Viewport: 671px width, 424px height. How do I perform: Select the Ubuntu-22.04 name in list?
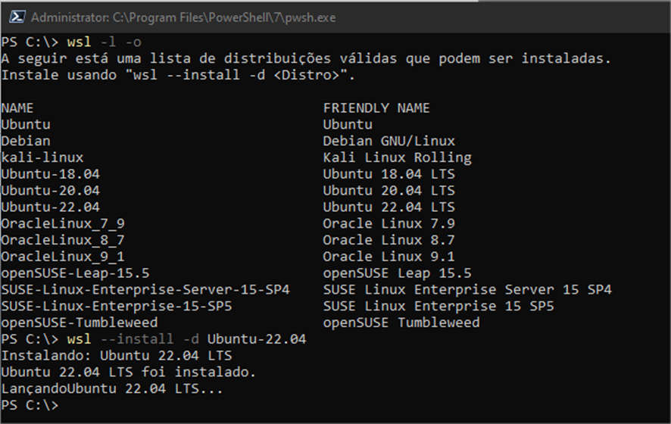51,207
